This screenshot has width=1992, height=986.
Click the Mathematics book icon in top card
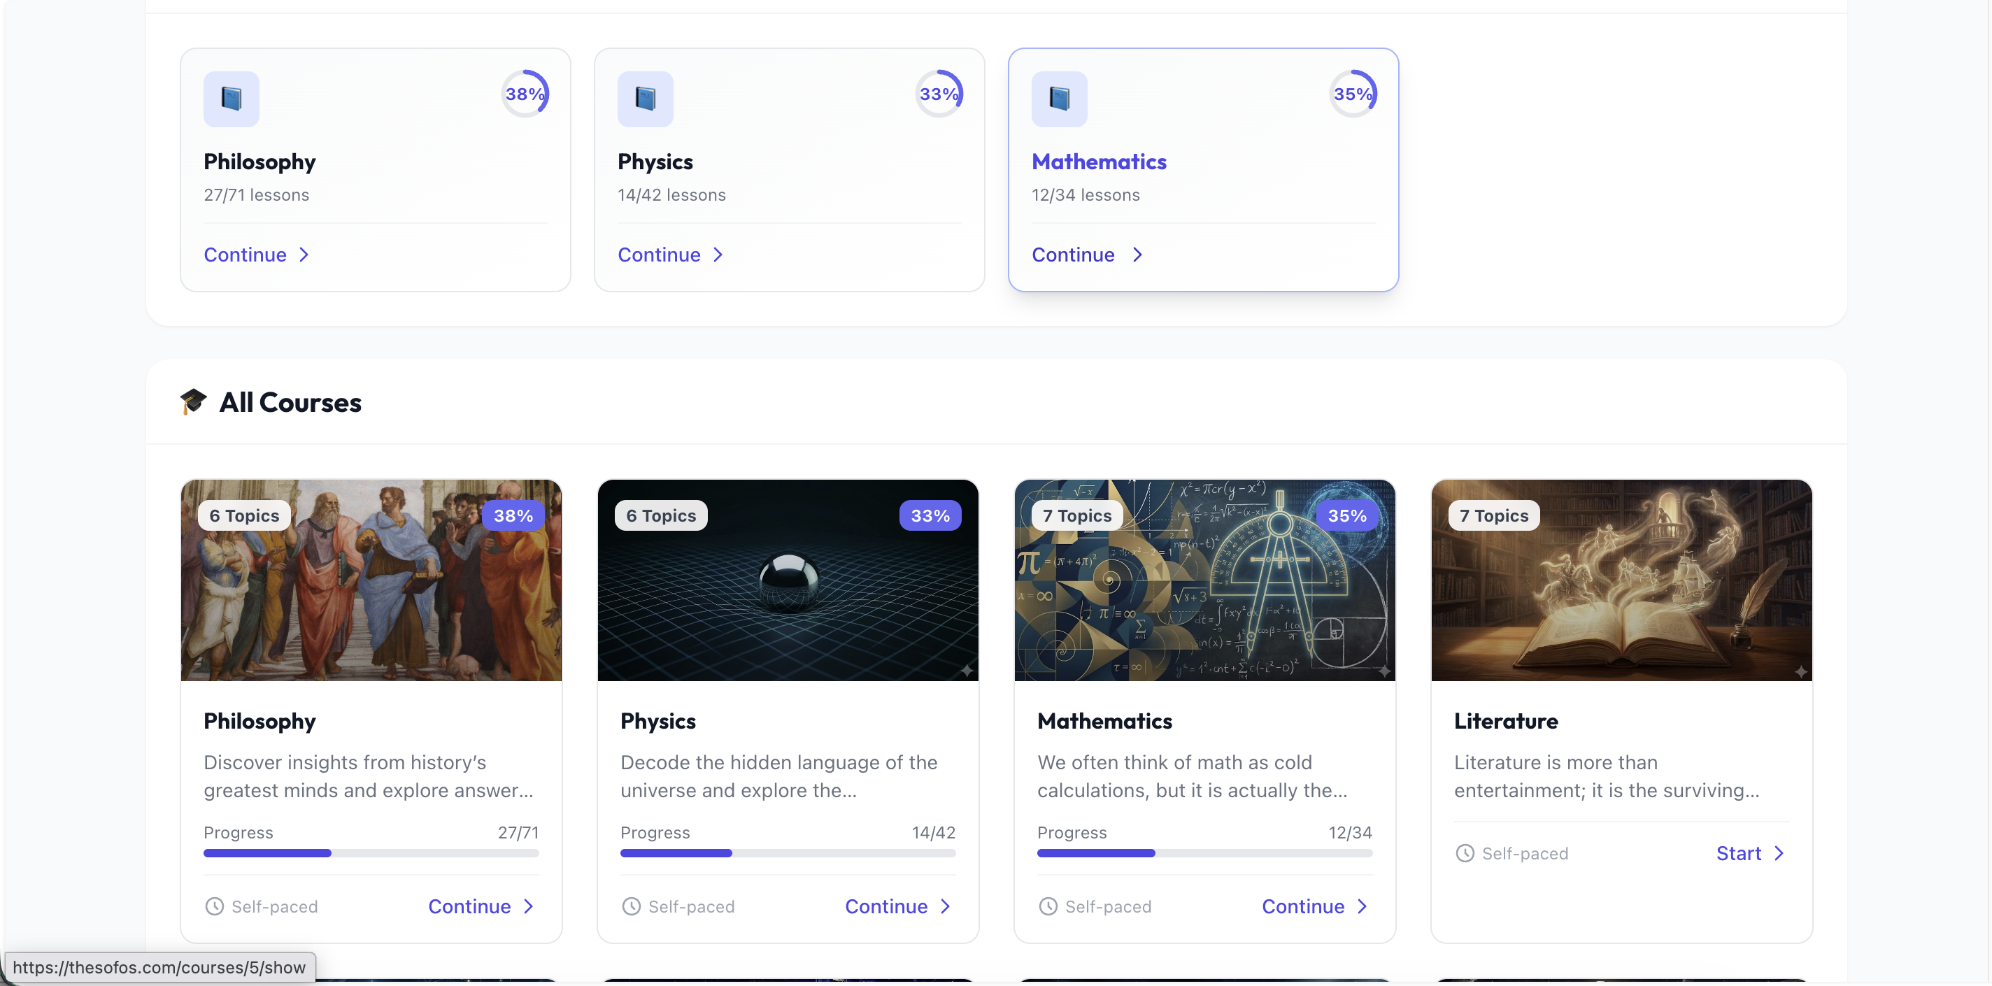coord(1059,99)
